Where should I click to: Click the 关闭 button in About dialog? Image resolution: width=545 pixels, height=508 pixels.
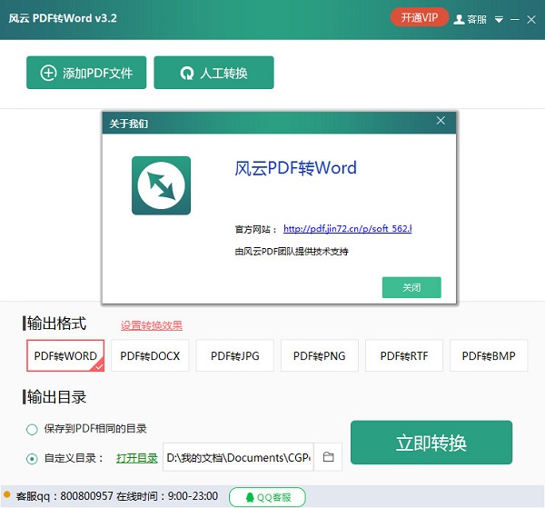[x=411, y=287]
